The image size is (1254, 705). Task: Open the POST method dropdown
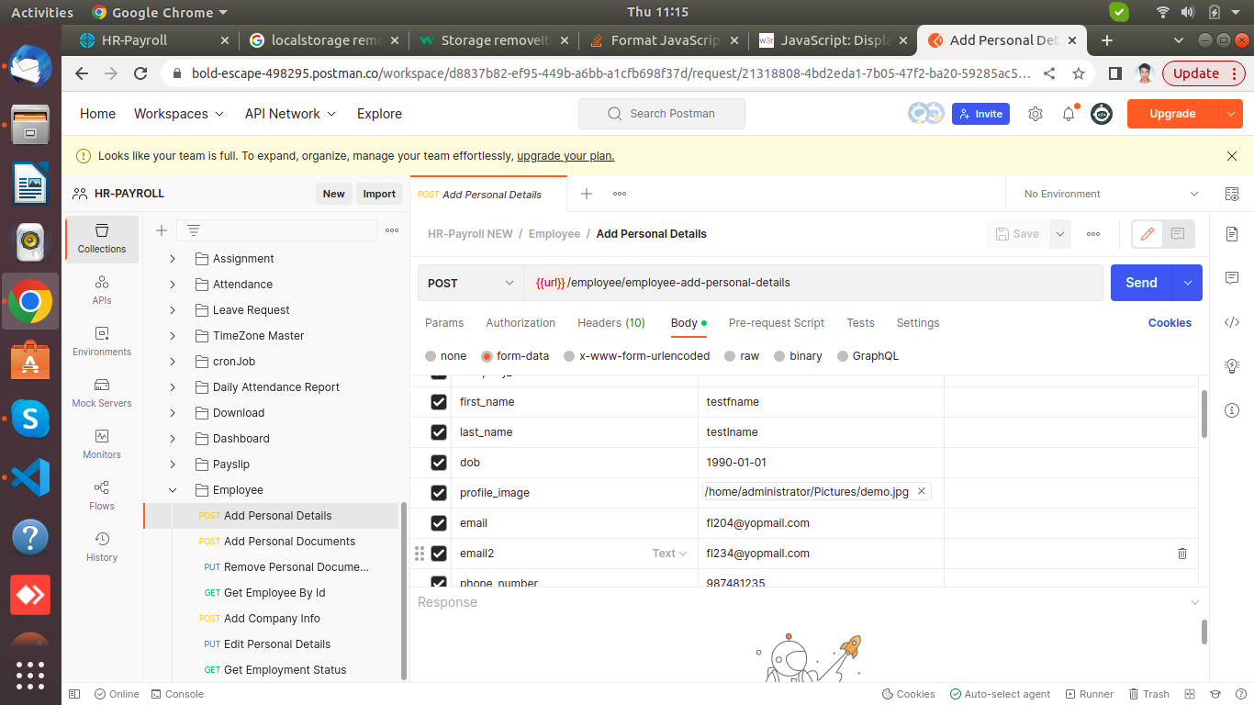coord(470,283)
